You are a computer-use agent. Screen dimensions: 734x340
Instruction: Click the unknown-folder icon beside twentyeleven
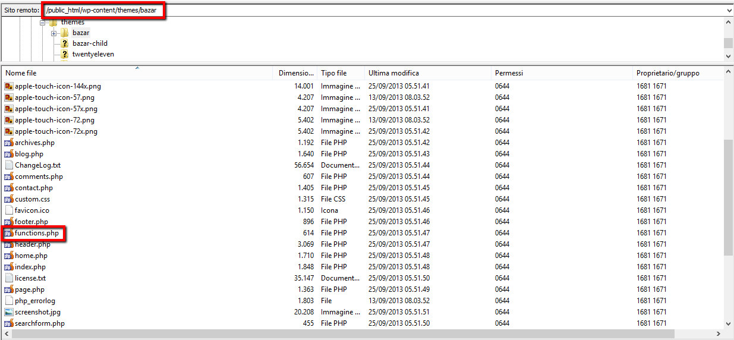coord(65,54)
